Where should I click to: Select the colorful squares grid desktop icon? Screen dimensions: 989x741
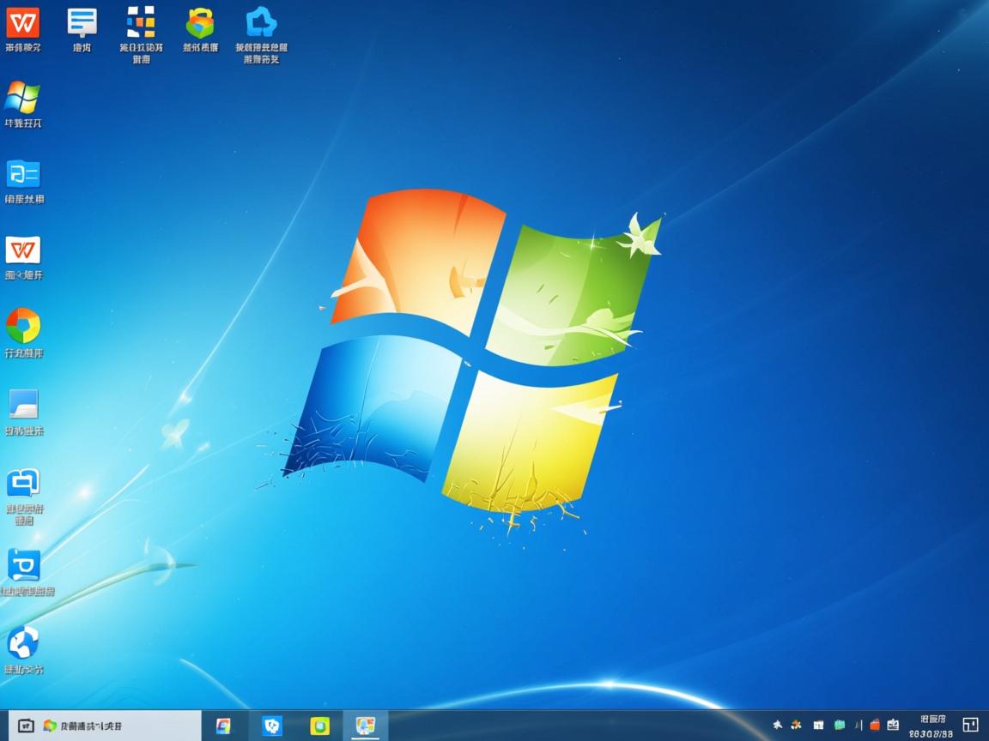point(141,23)
